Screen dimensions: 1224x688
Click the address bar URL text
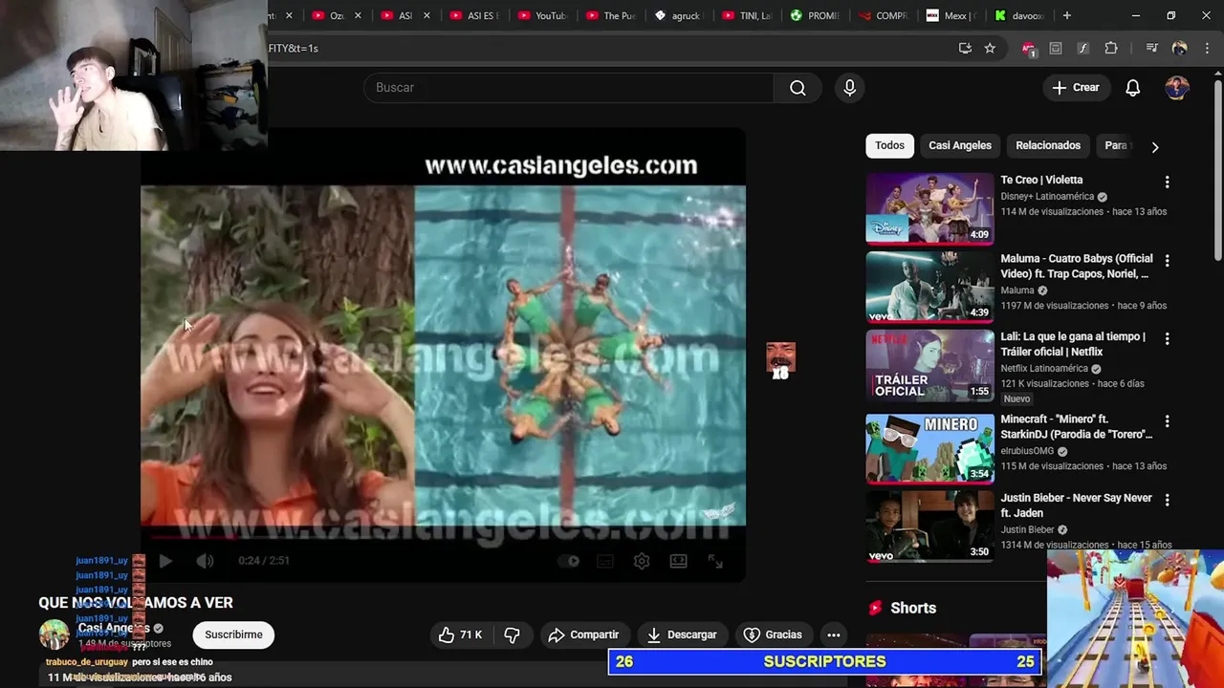(293, 48)
